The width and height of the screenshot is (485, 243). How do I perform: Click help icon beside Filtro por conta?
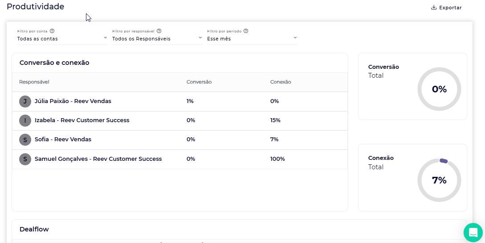tap(52, 31)
